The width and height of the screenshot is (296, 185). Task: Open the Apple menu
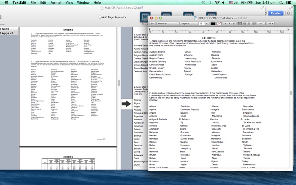6,3
